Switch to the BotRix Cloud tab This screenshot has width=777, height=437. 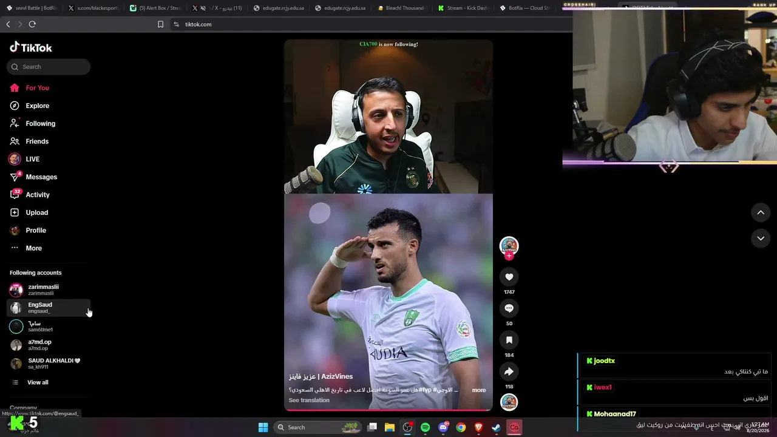525,8
